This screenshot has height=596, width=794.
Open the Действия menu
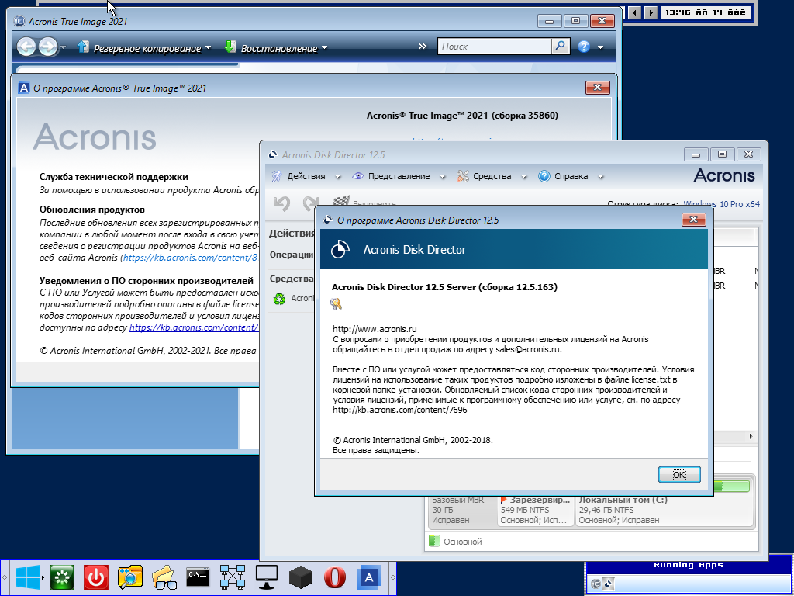tap(306, 176)
